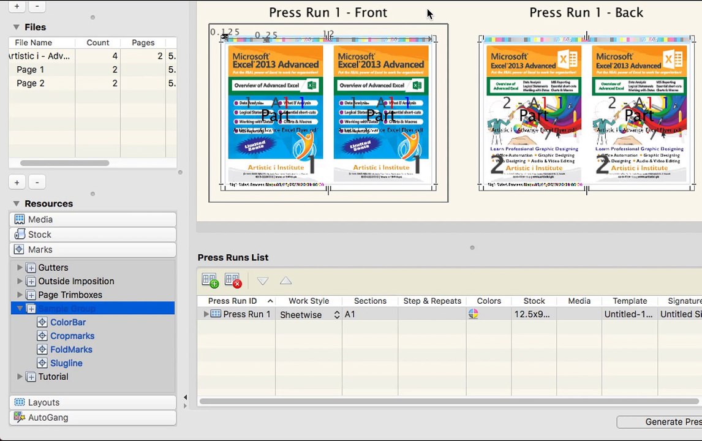Select the FoldMarks mark
Viewport: 702px width, 441px height.
(71, 349)
